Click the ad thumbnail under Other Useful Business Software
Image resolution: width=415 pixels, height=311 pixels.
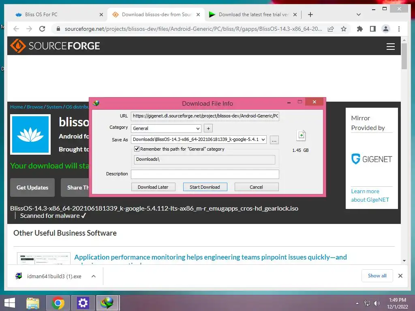(44, 258)
